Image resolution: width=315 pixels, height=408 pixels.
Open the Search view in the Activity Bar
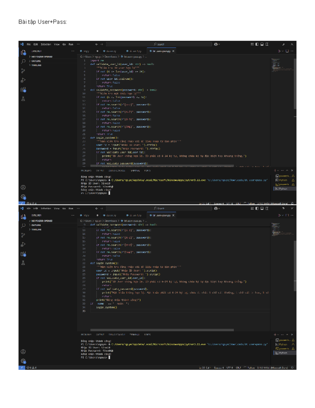pos(23,61)
